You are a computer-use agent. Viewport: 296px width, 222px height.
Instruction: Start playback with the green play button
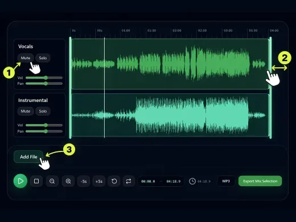coord(20,181)
